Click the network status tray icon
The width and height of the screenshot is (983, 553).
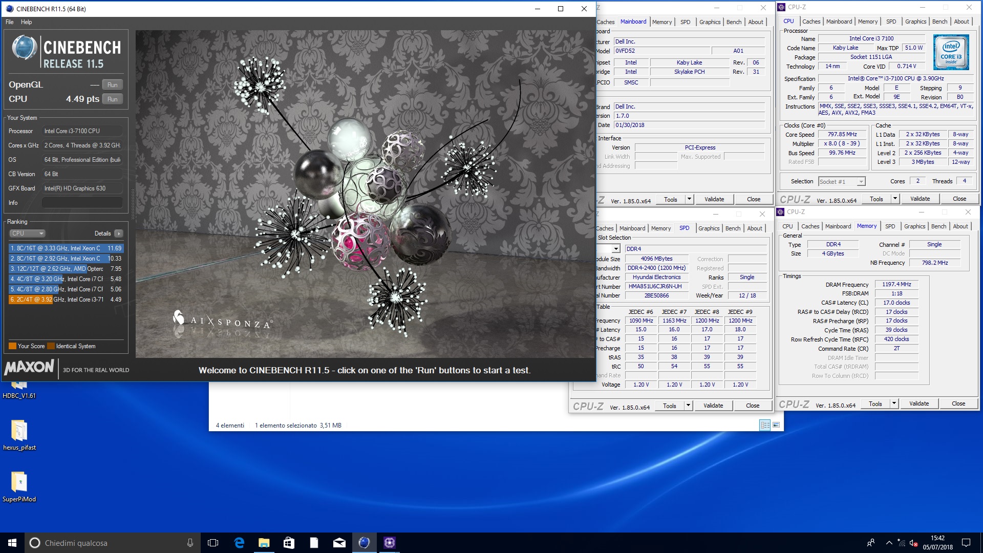902,543
